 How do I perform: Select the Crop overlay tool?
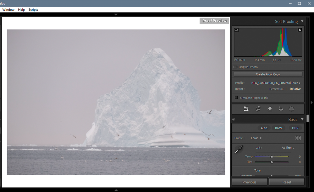pos(258,109)
